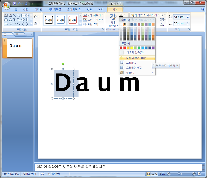Click the shape width field 3.31 cm
The width and height of the screenshot is (207, 178).
click(x=180, y=23)
